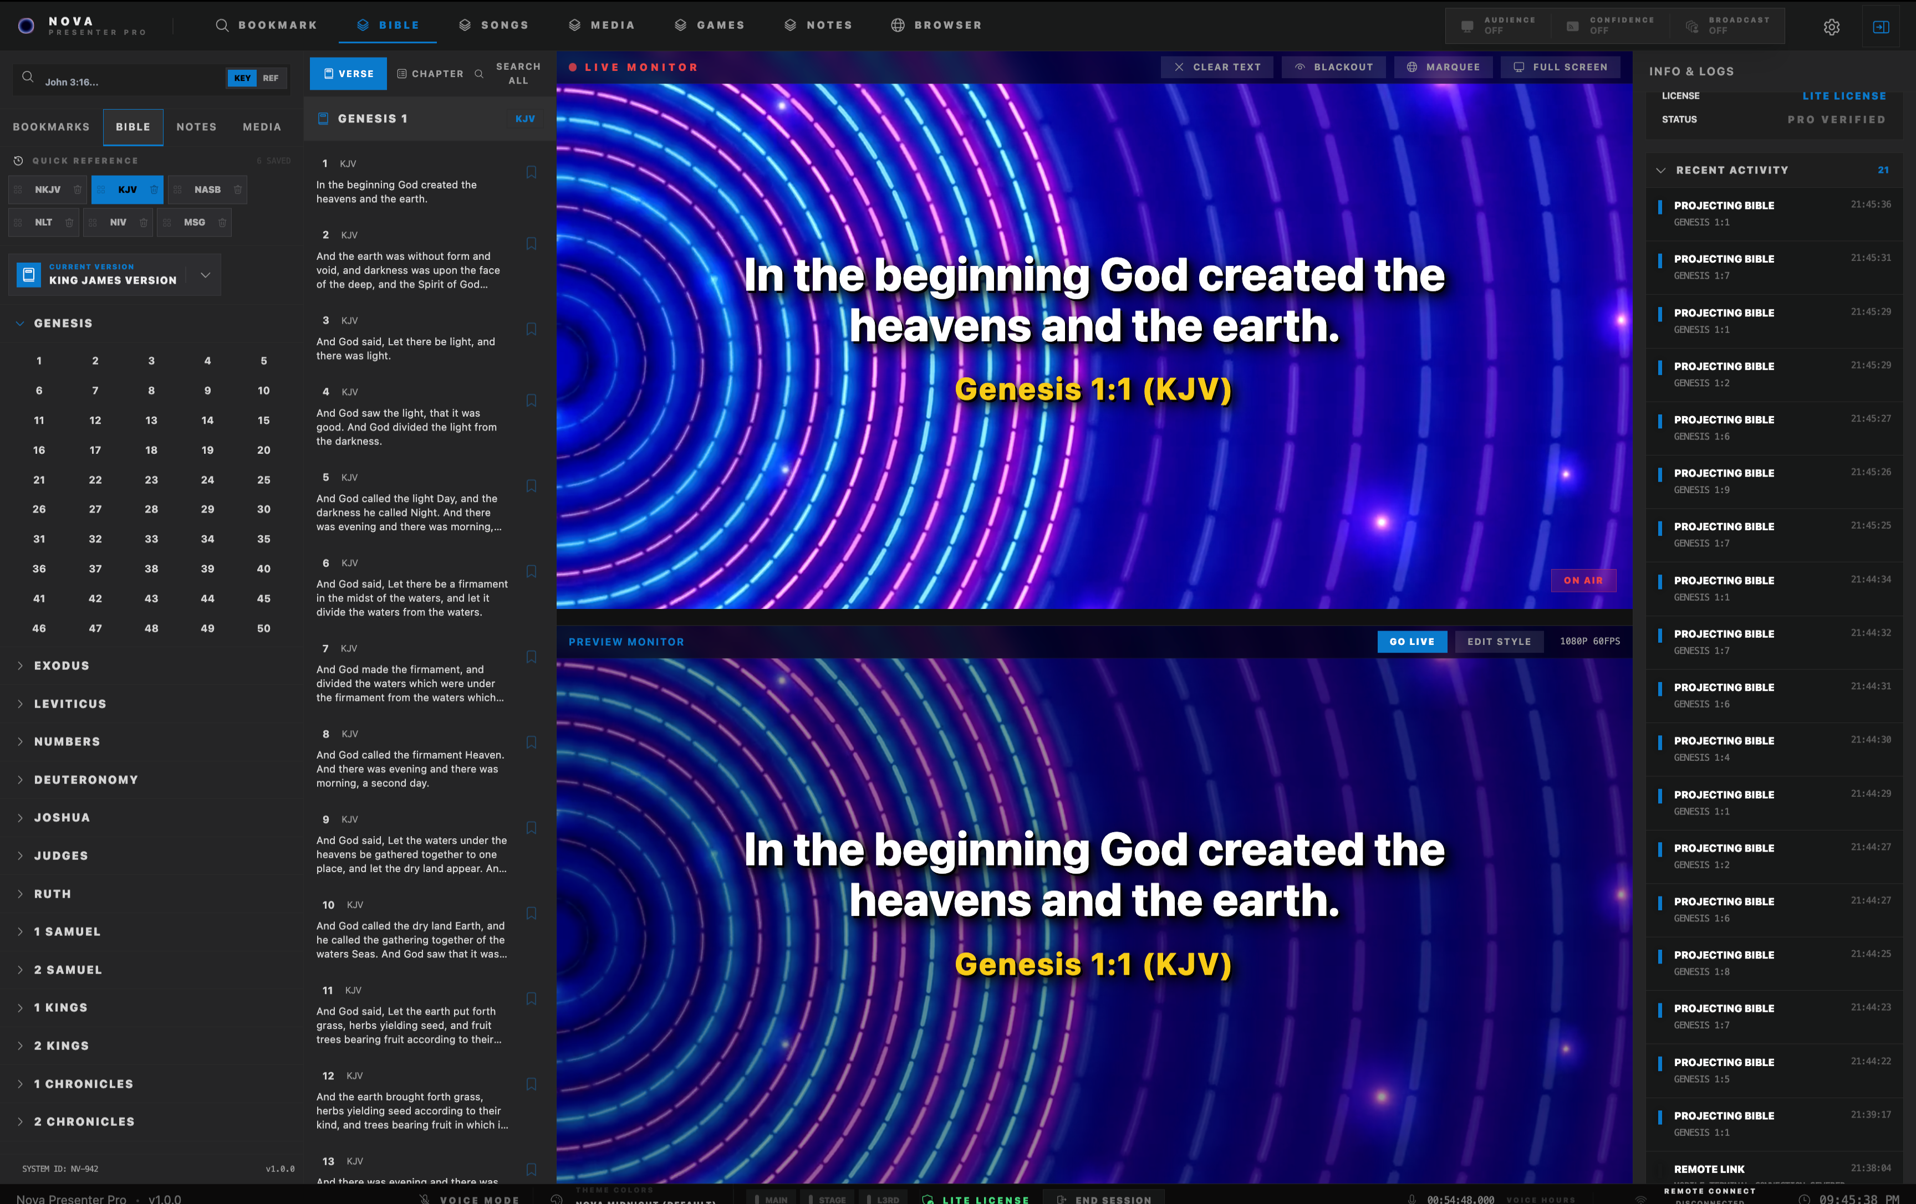1916x1204 pixels.
Task: Switch search mode to REF
Action: pyautogui.click(x=271, y=78)
